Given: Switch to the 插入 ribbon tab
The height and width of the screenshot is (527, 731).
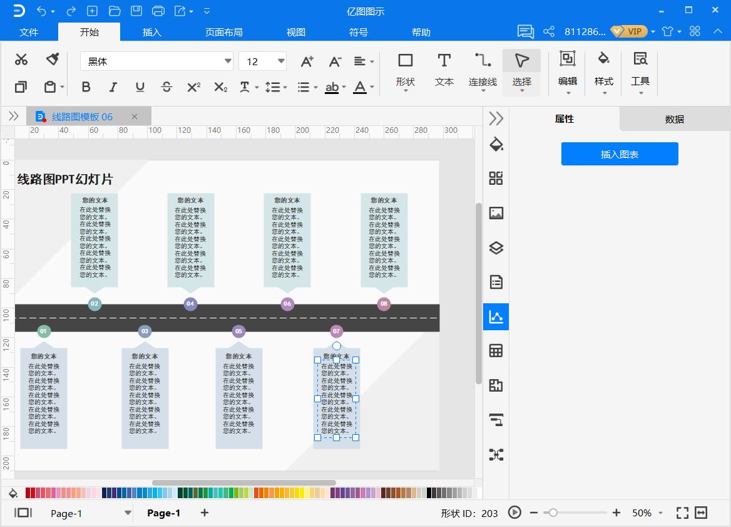Looking at the screenshot, I should coord(152,32).
